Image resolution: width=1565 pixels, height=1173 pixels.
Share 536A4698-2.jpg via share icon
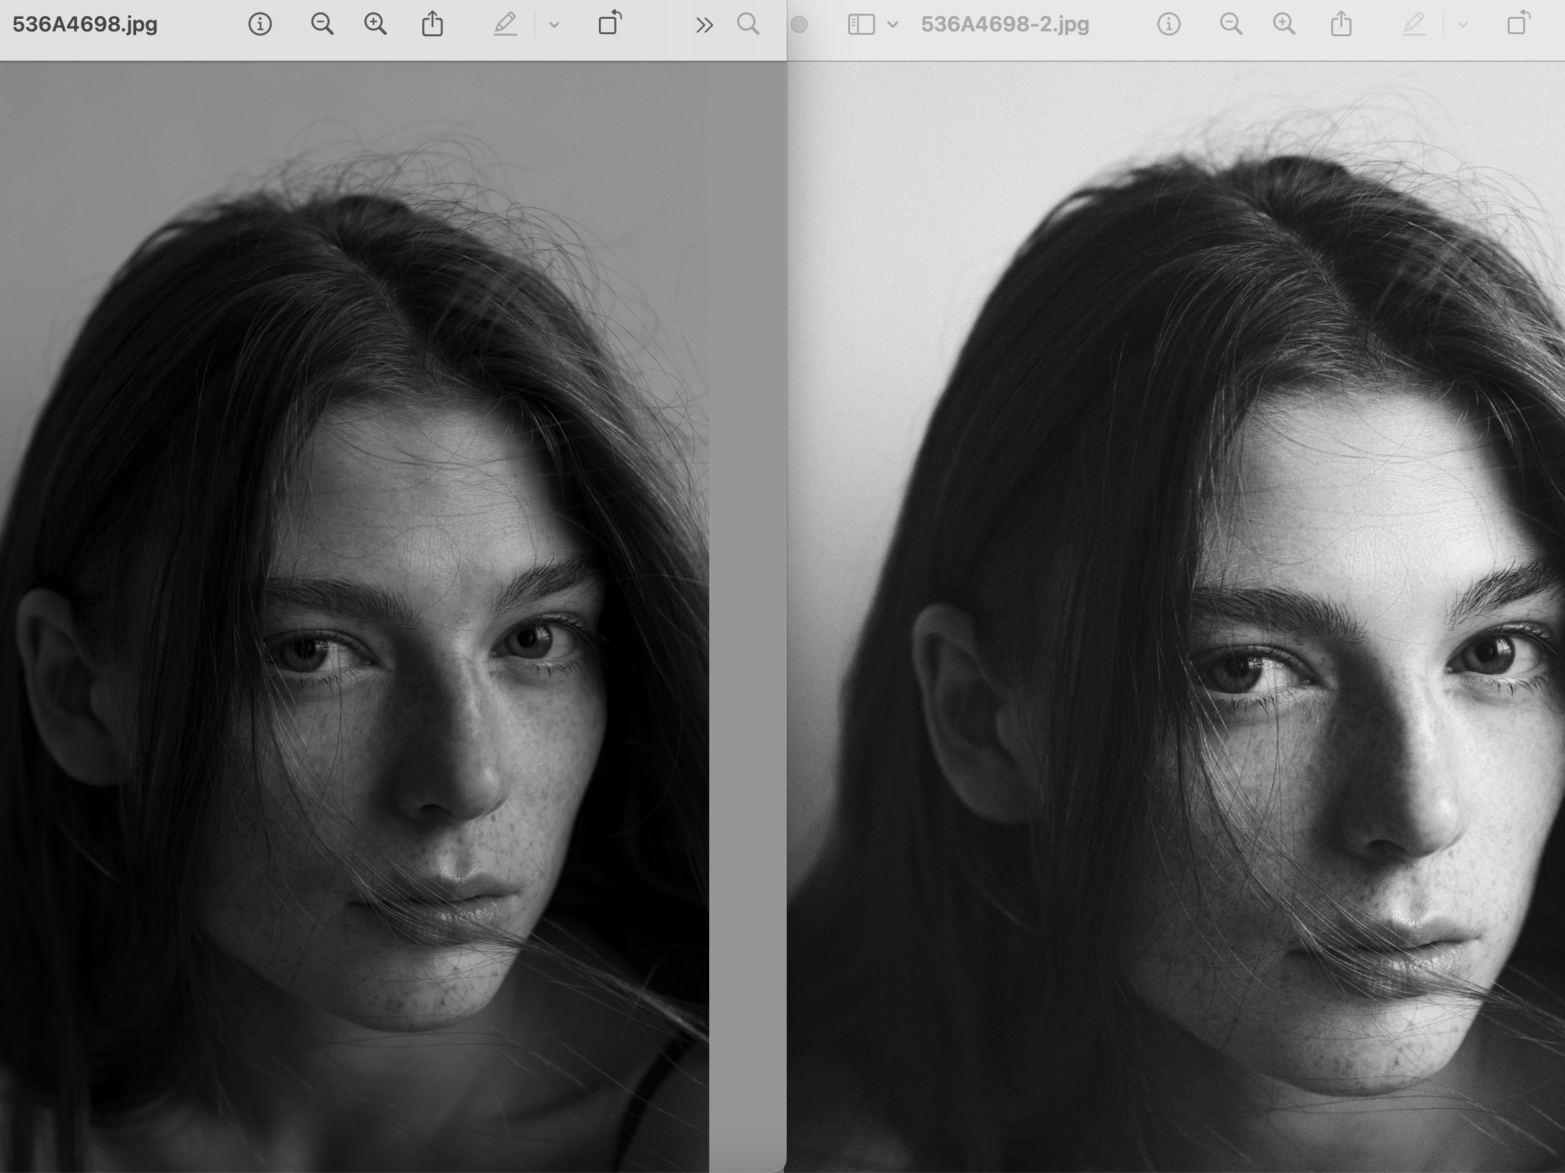(1341, 24)
